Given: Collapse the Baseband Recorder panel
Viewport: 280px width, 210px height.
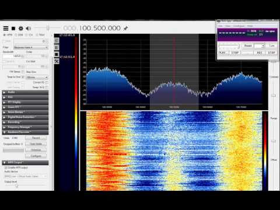Looking at the screenshot, I should point(25,132).
